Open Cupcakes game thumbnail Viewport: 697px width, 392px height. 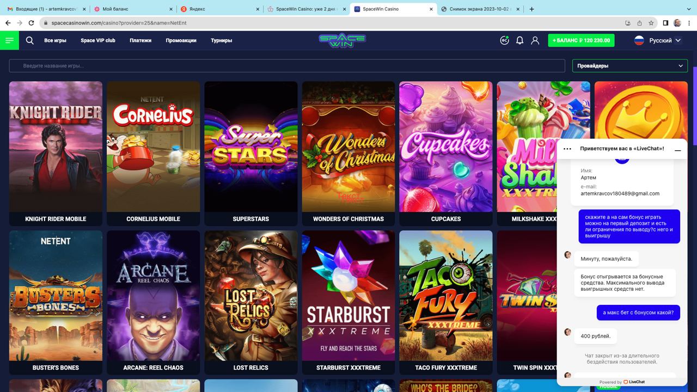446,154
